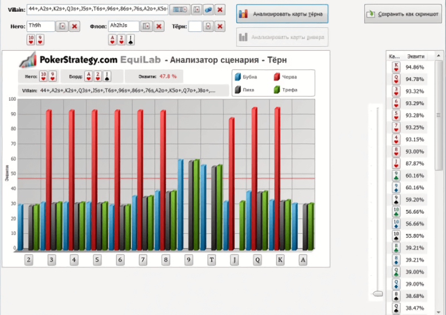Click the green Трефа legend swatch
This screenshot has height=315, width=446.
click(277, 90)
